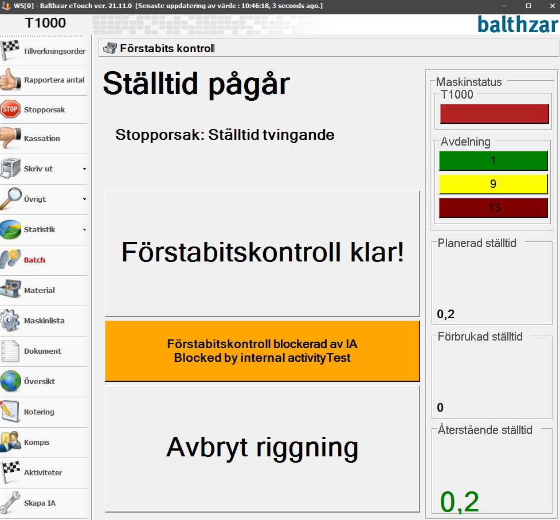560x520 pixels.
Task: Click the Tillverkningsorder checkered flag icon
Action: point(10,50)
